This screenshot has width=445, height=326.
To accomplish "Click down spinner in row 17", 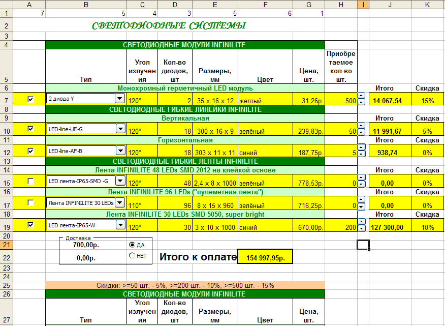I will point(361,206).
